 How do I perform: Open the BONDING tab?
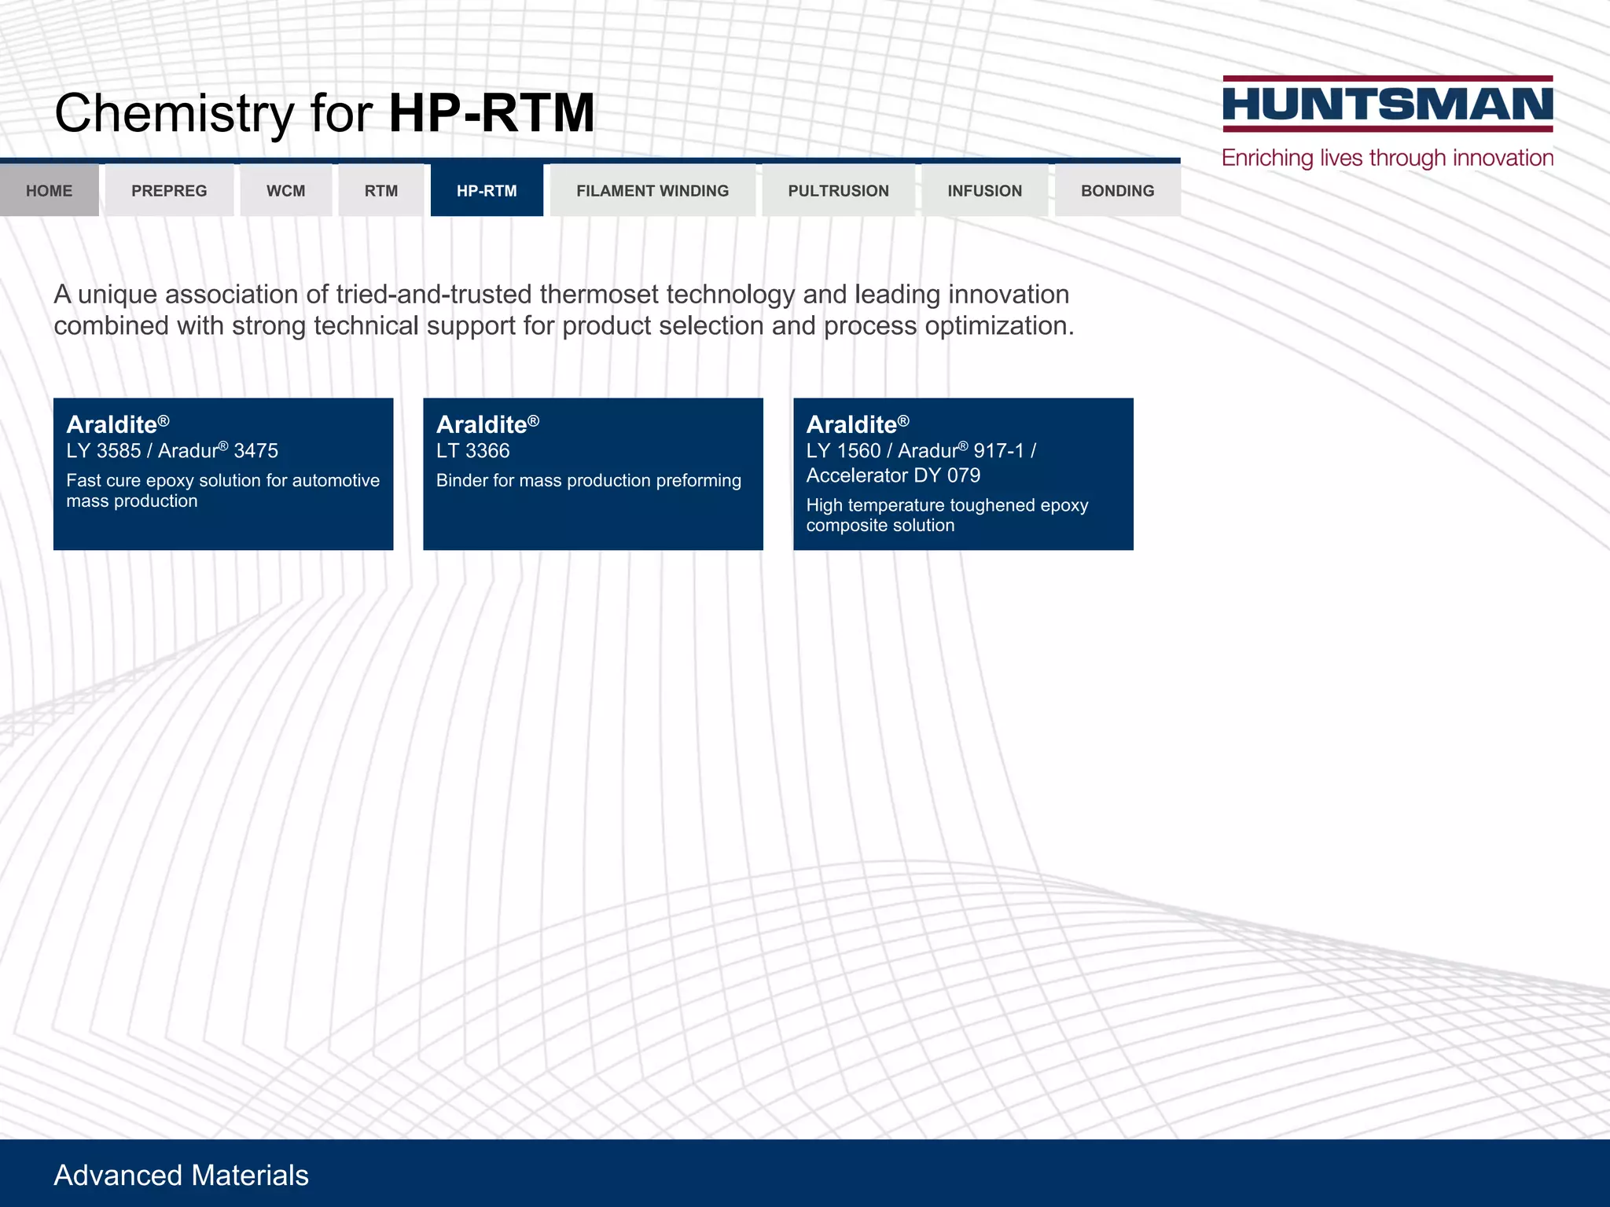pos(1117,191)
